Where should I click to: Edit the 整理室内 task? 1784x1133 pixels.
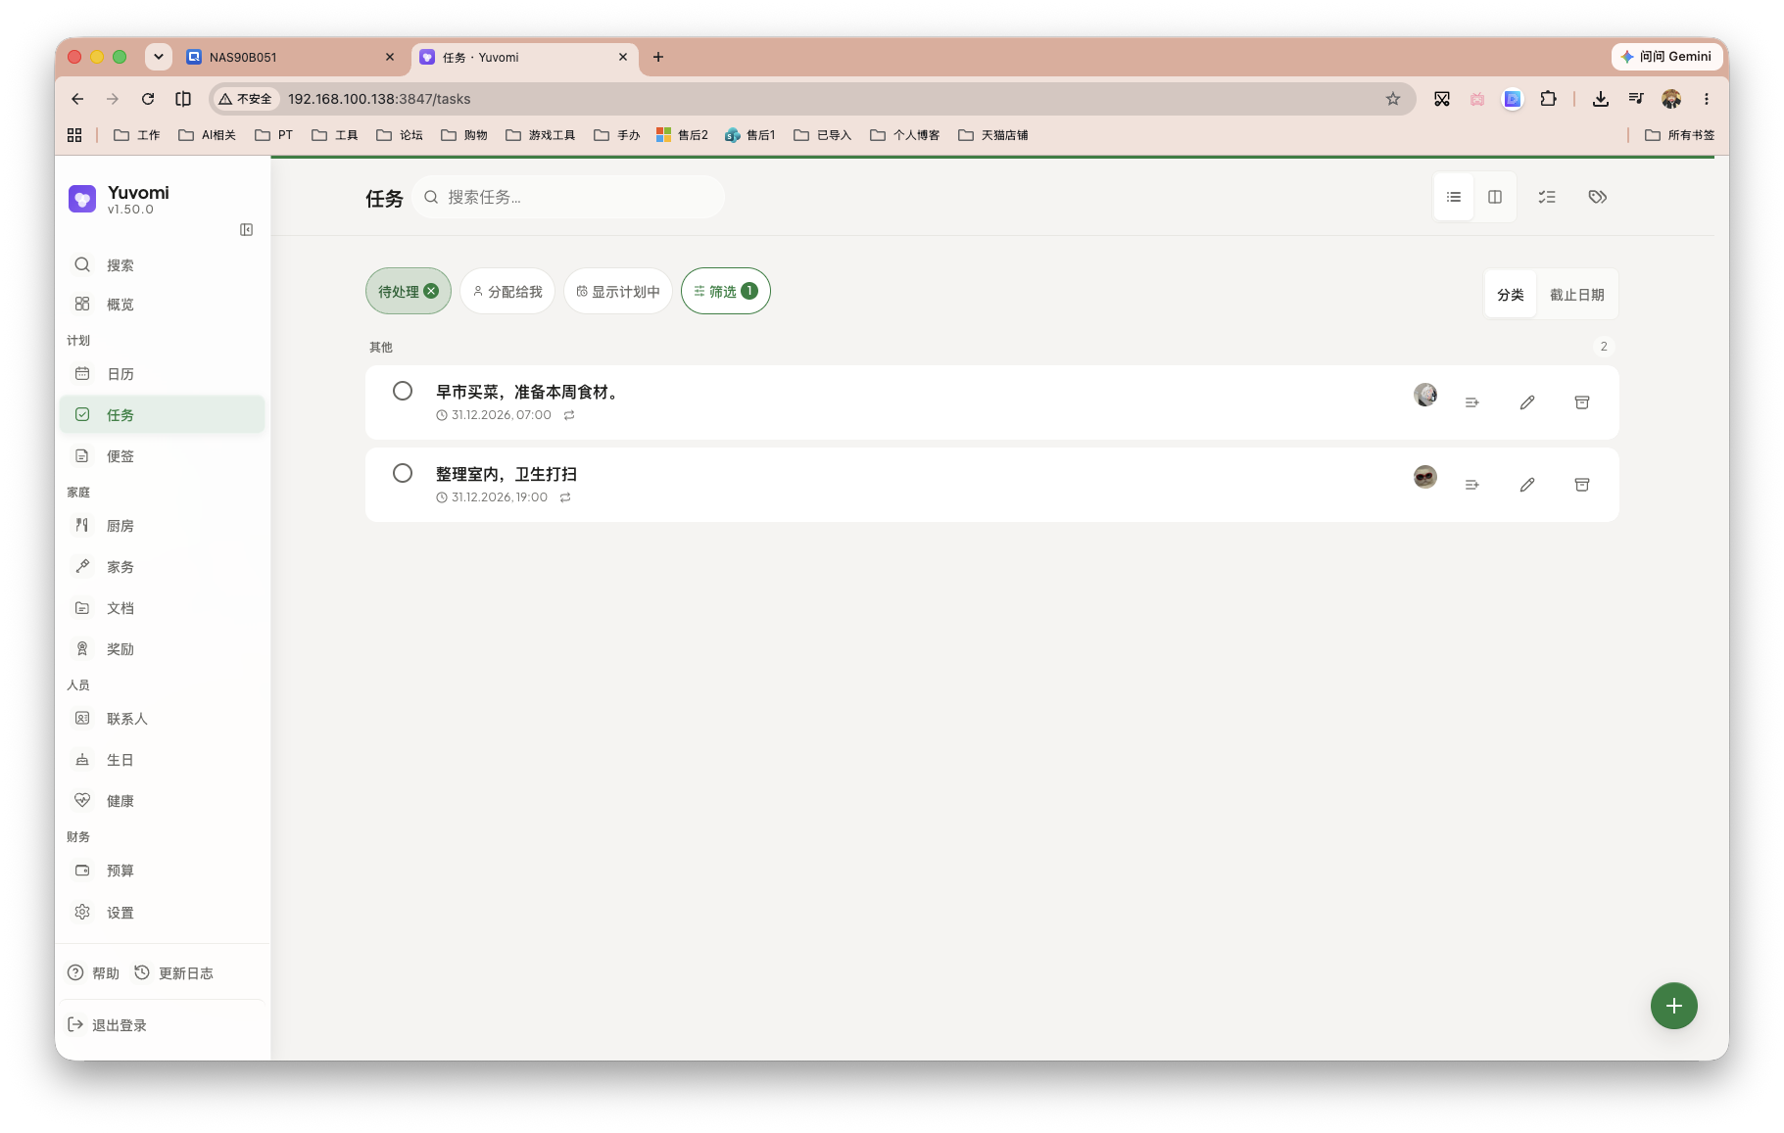click(1527, 485)
